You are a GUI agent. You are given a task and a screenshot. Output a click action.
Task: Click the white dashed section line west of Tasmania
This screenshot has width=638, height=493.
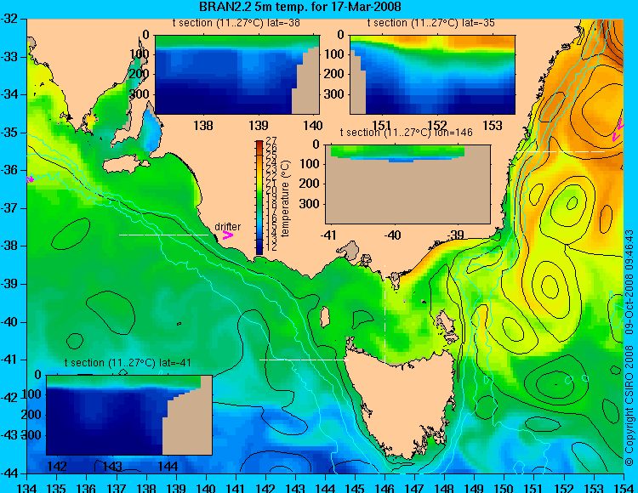pos(304,360)
